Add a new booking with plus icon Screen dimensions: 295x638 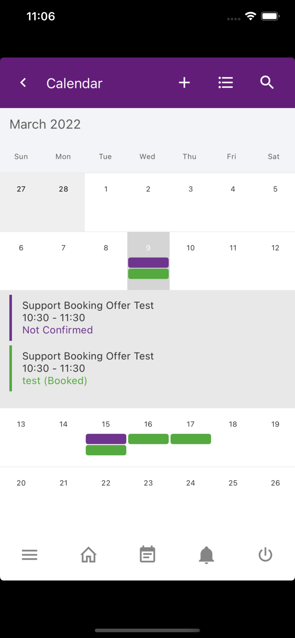pos(184,83)
